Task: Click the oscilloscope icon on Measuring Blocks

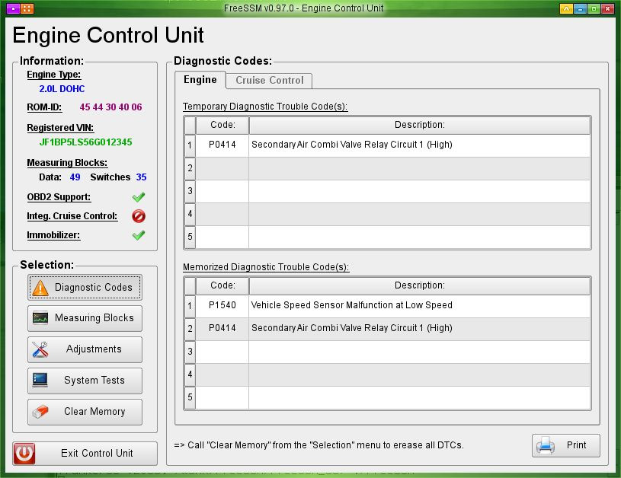Action: [x=40, y=318]
